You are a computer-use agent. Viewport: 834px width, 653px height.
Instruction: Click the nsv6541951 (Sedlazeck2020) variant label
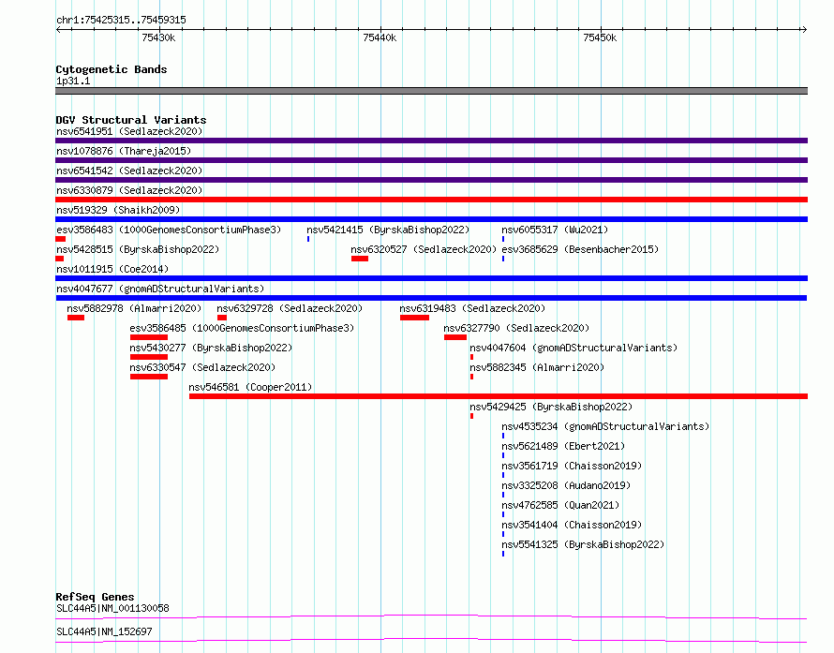point(129,131)
